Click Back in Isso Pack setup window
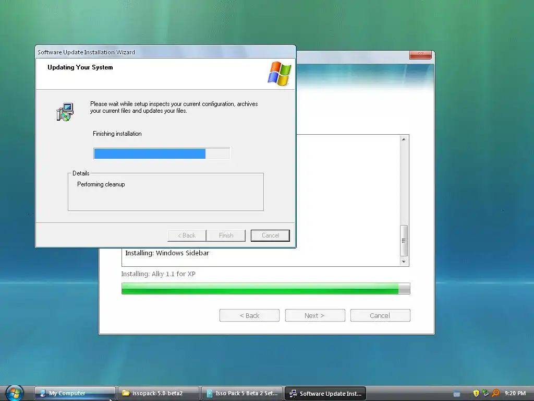 tap(249, 315)
